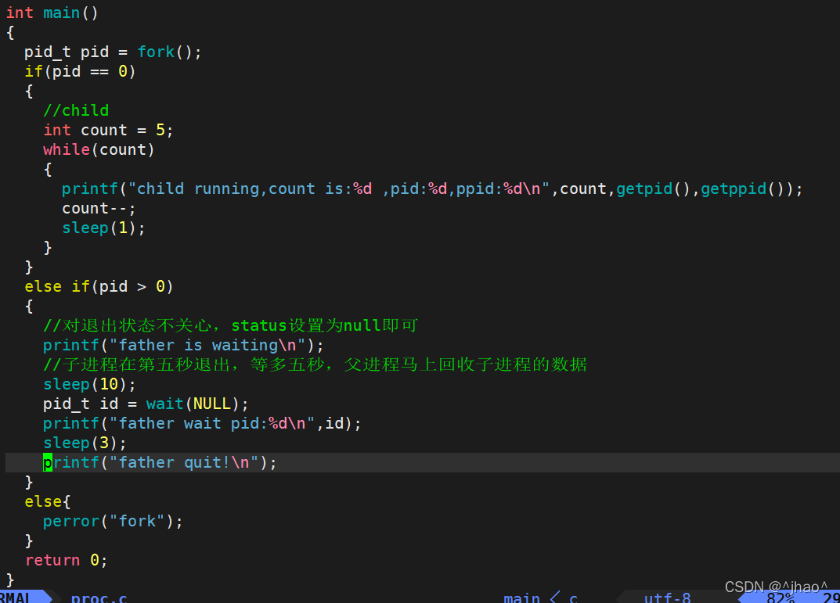The width and height of the screenshot is (840, 603).
Task: Click the 'sleep(3);' line
Action: tap(85, 443)
